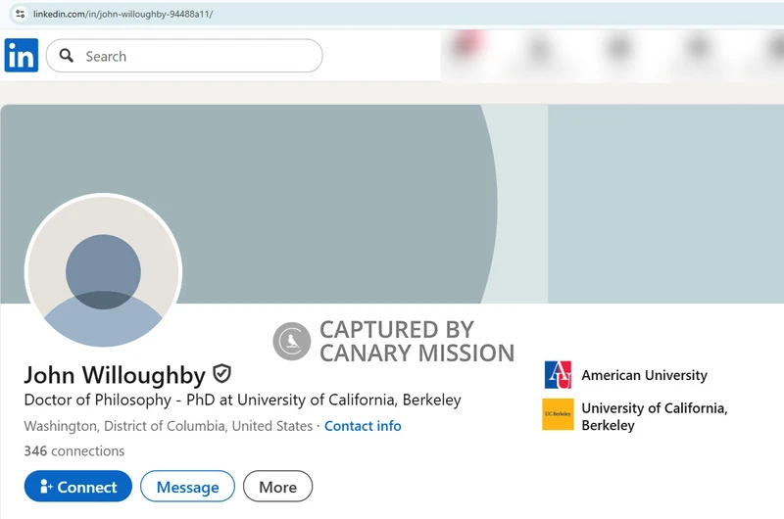Click the magnifier icon in Search

pyautogui.click(x=66, y=56)
